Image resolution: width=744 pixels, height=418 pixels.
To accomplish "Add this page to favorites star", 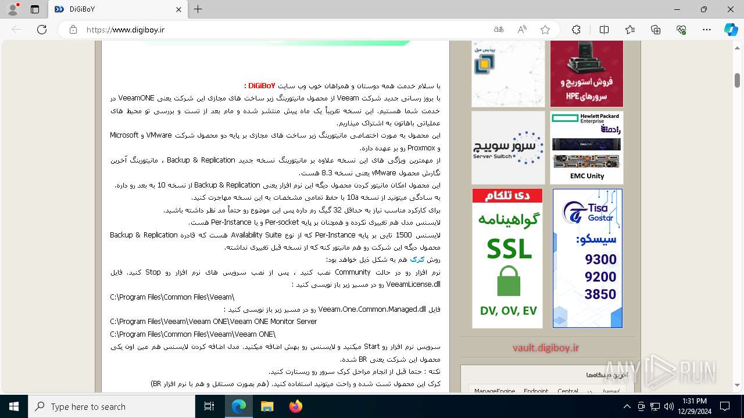I will pos(545,30).
